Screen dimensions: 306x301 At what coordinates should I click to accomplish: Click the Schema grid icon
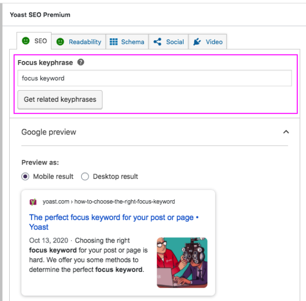tap(114, 42)
